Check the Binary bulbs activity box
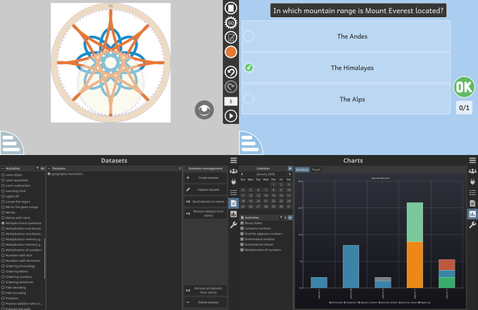The image size is (478, 310). (x=242, y=223)
